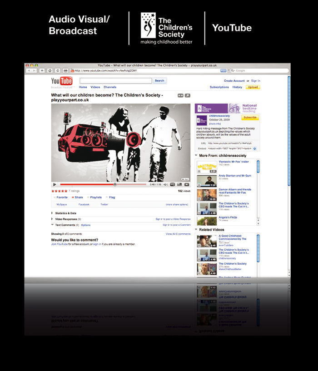
Task: Click Sign in to post a Video Response
Action: point(173,219)
